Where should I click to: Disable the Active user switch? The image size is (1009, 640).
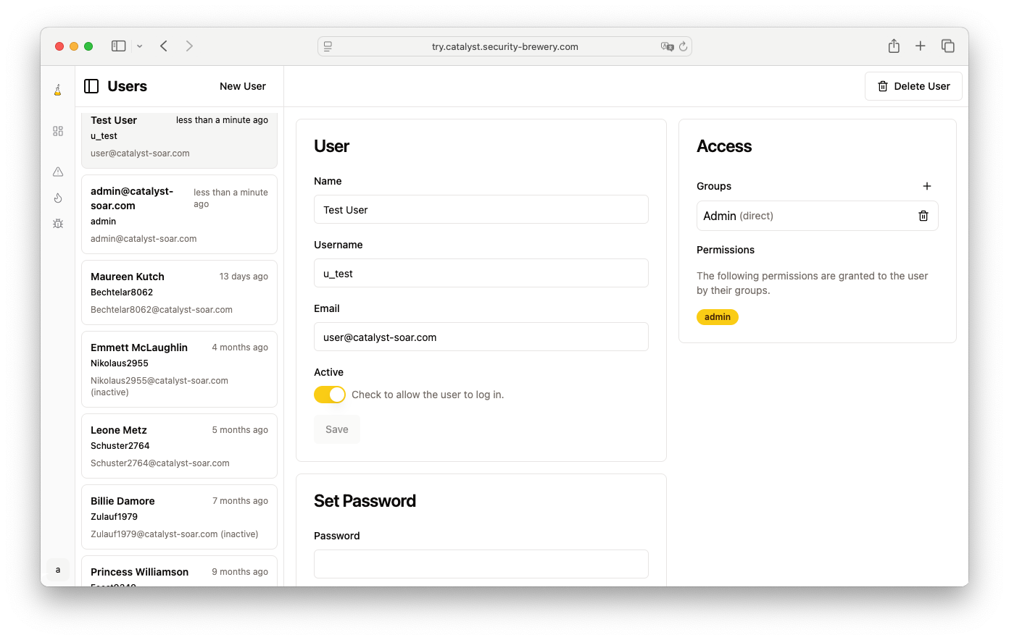(329, 395)
